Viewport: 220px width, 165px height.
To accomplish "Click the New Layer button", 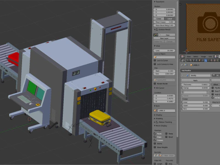I will [164, 38].
